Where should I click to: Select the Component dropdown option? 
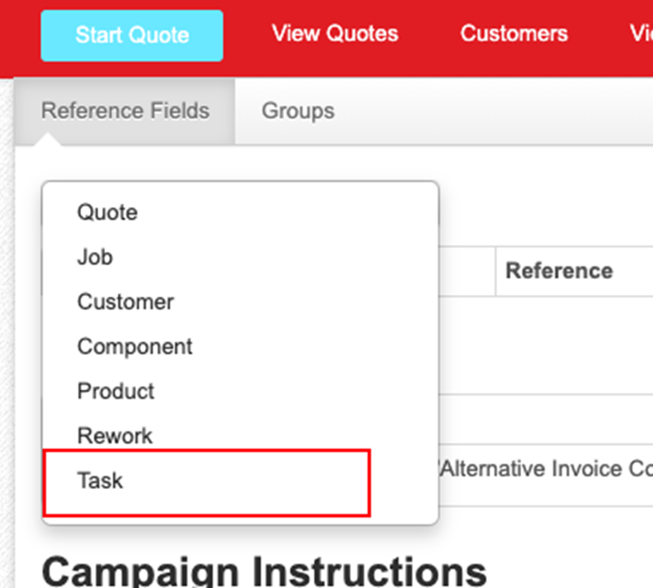point(135,346)
